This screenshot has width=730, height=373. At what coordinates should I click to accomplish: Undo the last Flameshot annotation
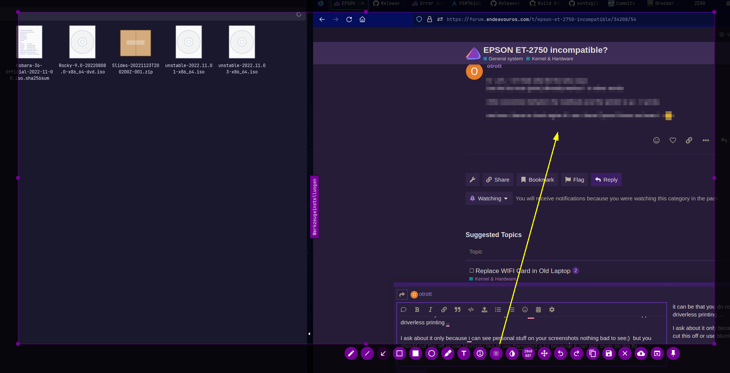coord(560,353)
